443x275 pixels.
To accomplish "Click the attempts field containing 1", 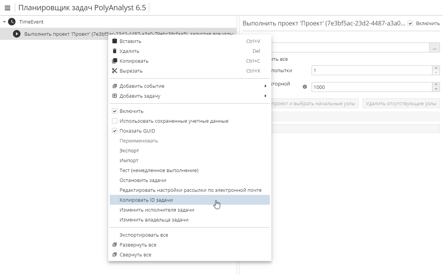I will coord(372,70).
